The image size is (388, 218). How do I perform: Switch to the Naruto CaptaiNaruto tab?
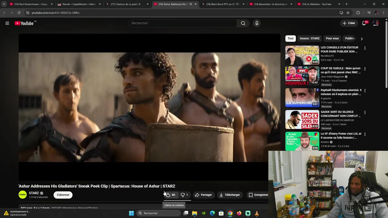click(x=79, y=4)
